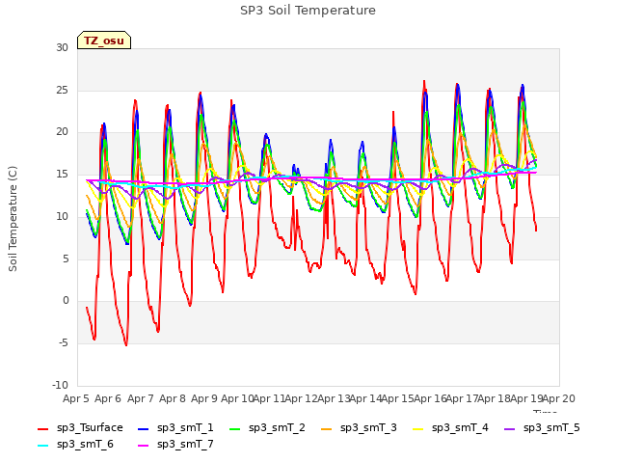
Task: Click the Apr 6 x-axis tick label
Action: coord(108,398)
